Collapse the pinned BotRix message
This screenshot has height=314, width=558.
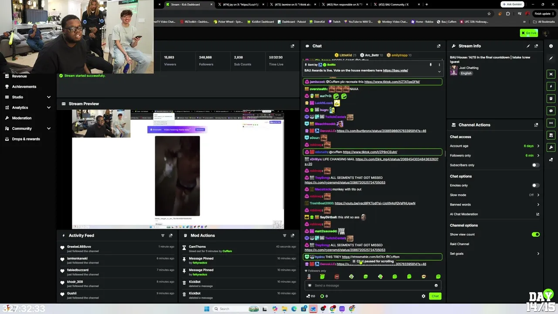point(439,71)
